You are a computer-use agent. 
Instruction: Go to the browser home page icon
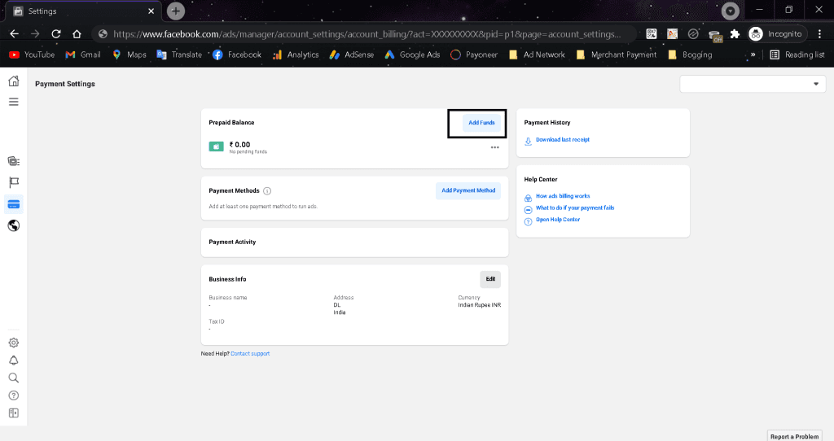tap(77, 34)
